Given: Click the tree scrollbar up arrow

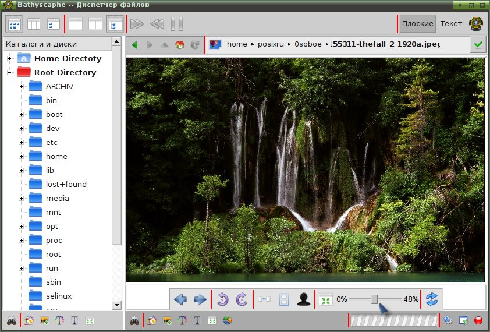Looking at the screenshot, I should pyautogui.click(x=116, y=41).
